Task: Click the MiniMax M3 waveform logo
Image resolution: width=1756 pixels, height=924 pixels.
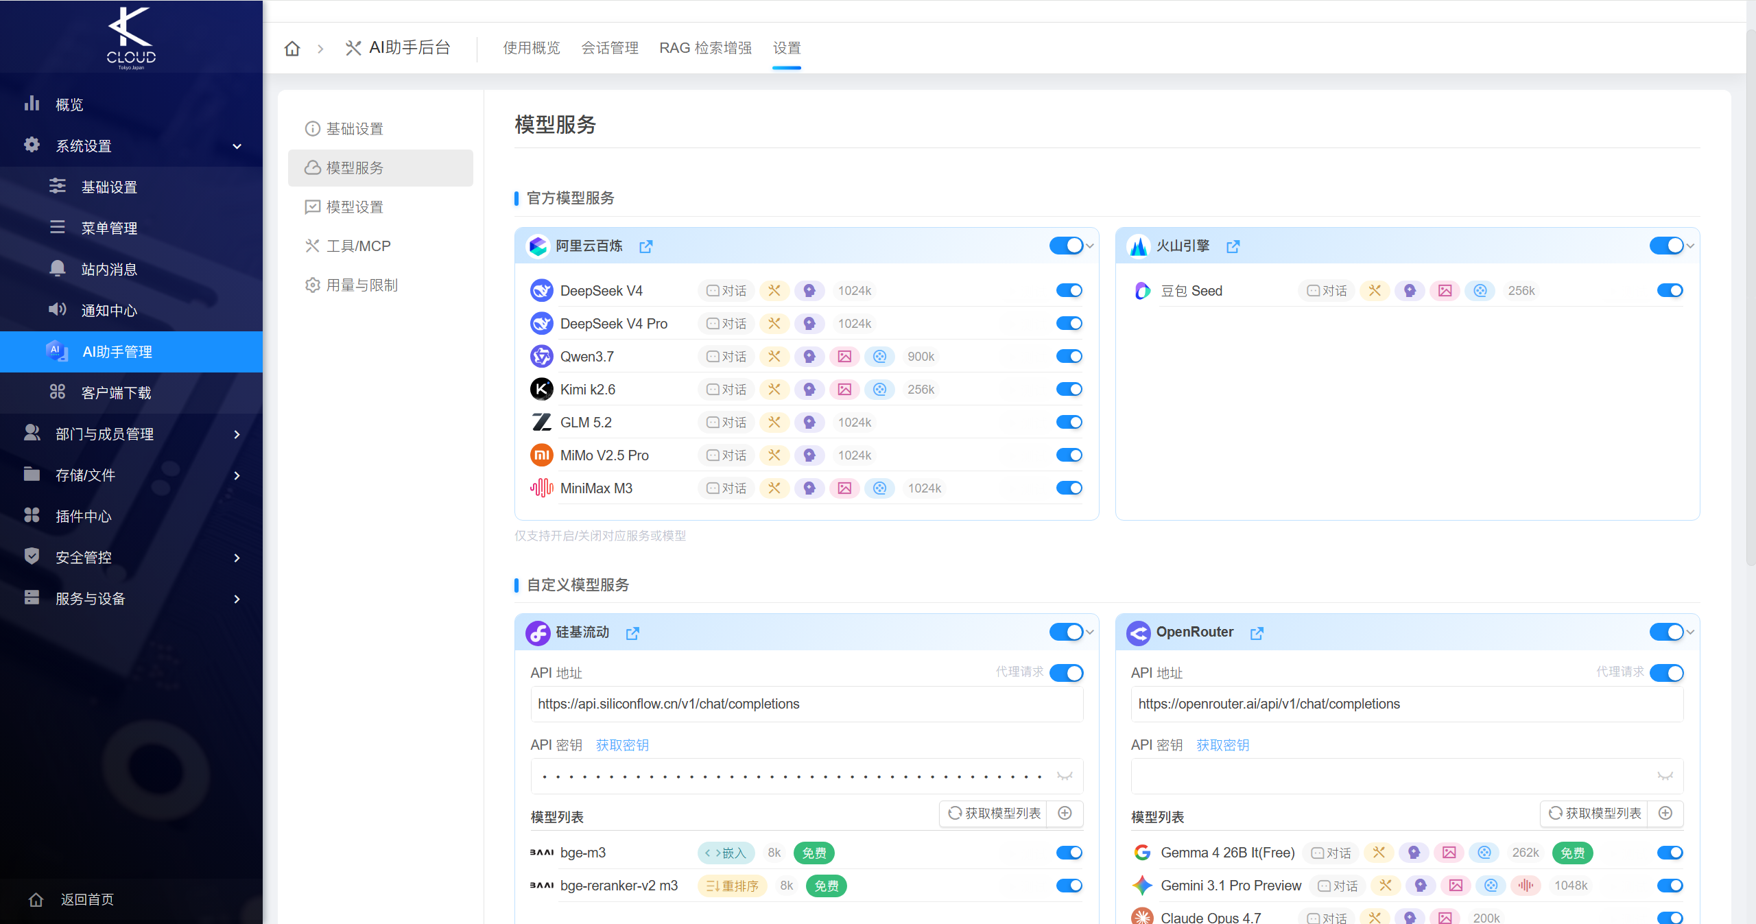Action: click(542, 488)
